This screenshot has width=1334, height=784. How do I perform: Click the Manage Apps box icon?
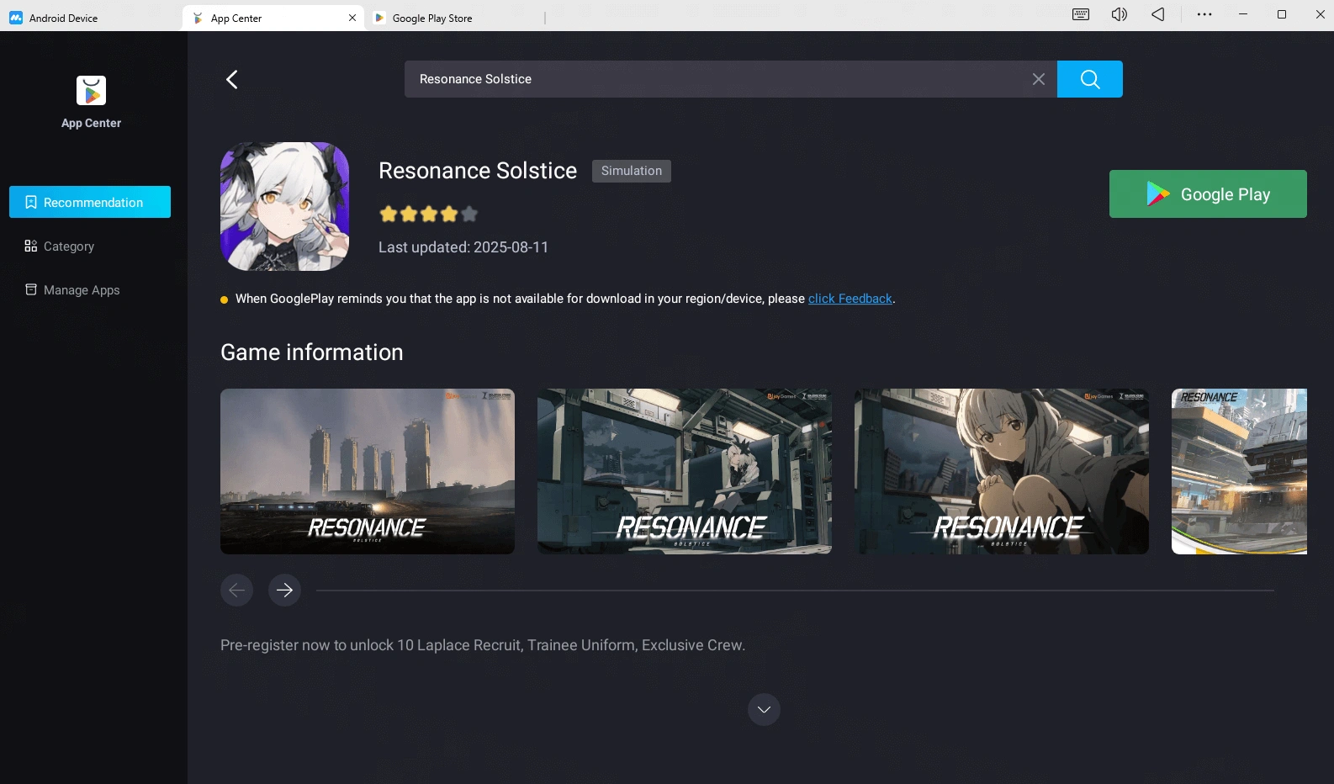pyautogui.click(x=31, y=289)
